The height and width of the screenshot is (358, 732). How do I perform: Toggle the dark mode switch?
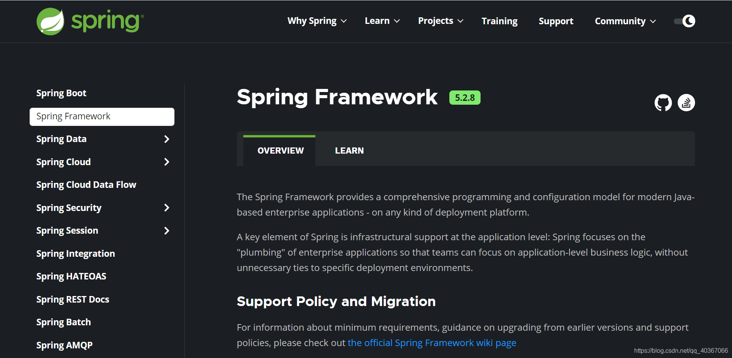[685, 21]
